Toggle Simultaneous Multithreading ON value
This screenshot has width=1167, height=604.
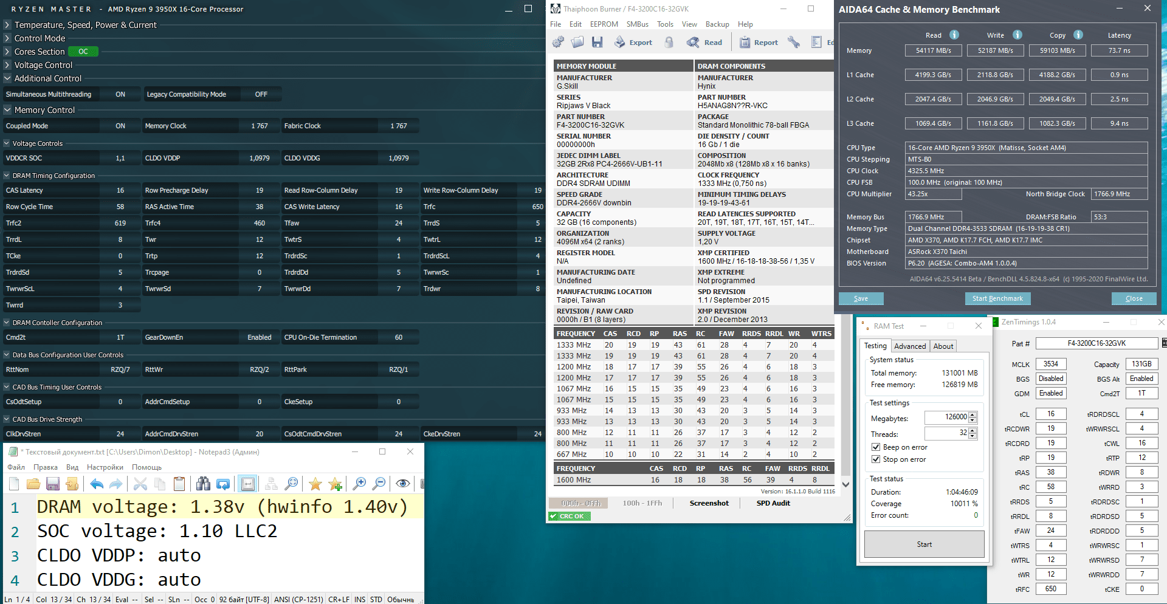tap(120, 94)
